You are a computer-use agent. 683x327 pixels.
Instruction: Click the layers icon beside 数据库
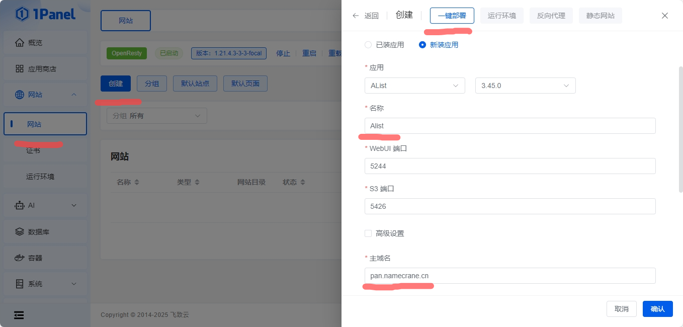pyautogui.click(x=20, y=232)
